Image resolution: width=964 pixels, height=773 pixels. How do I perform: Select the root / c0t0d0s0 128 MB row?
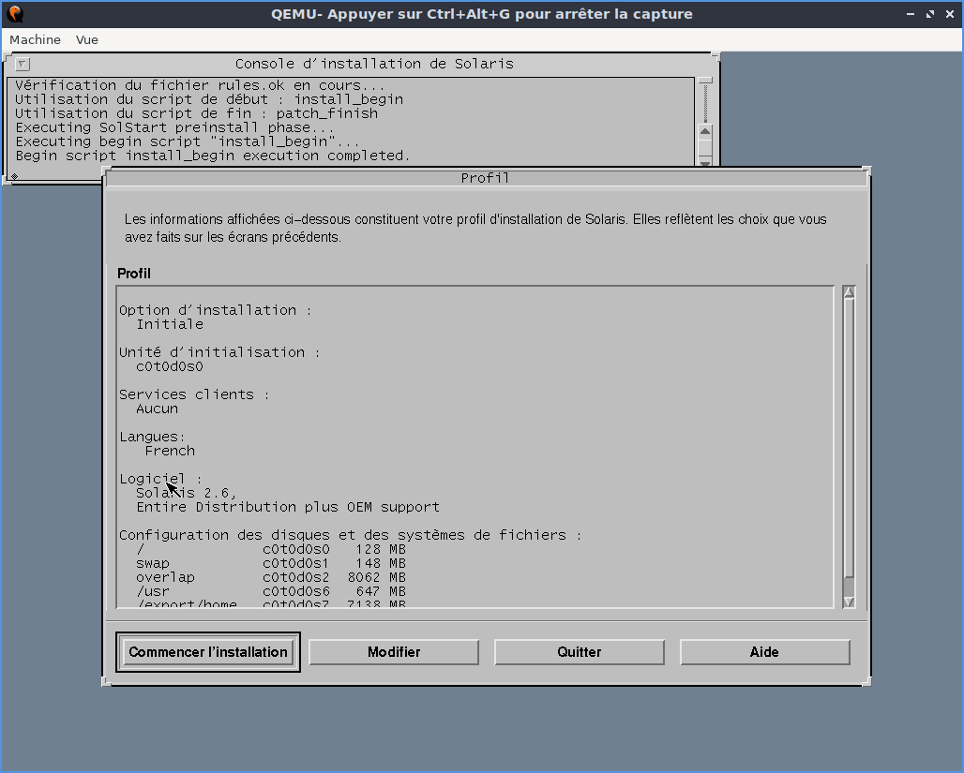click(x=270, y=549)
